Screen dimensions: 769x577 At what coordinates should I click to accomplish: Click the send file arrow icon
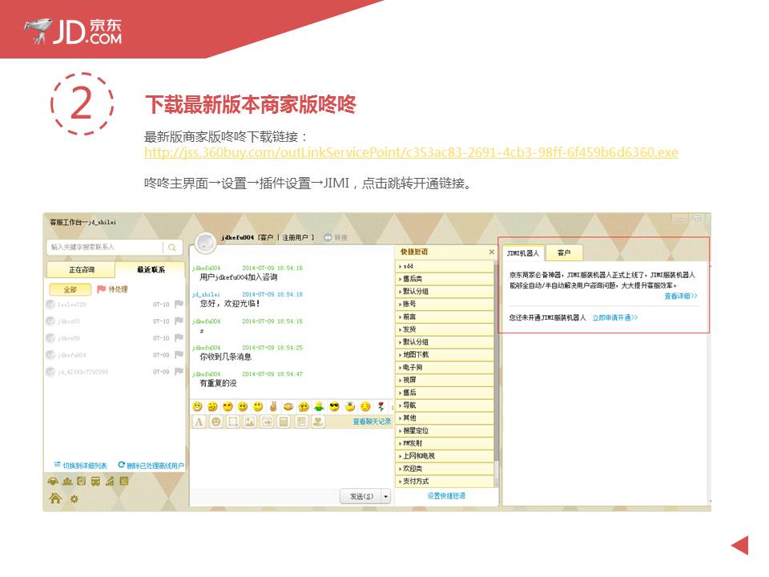pos(267,422)
